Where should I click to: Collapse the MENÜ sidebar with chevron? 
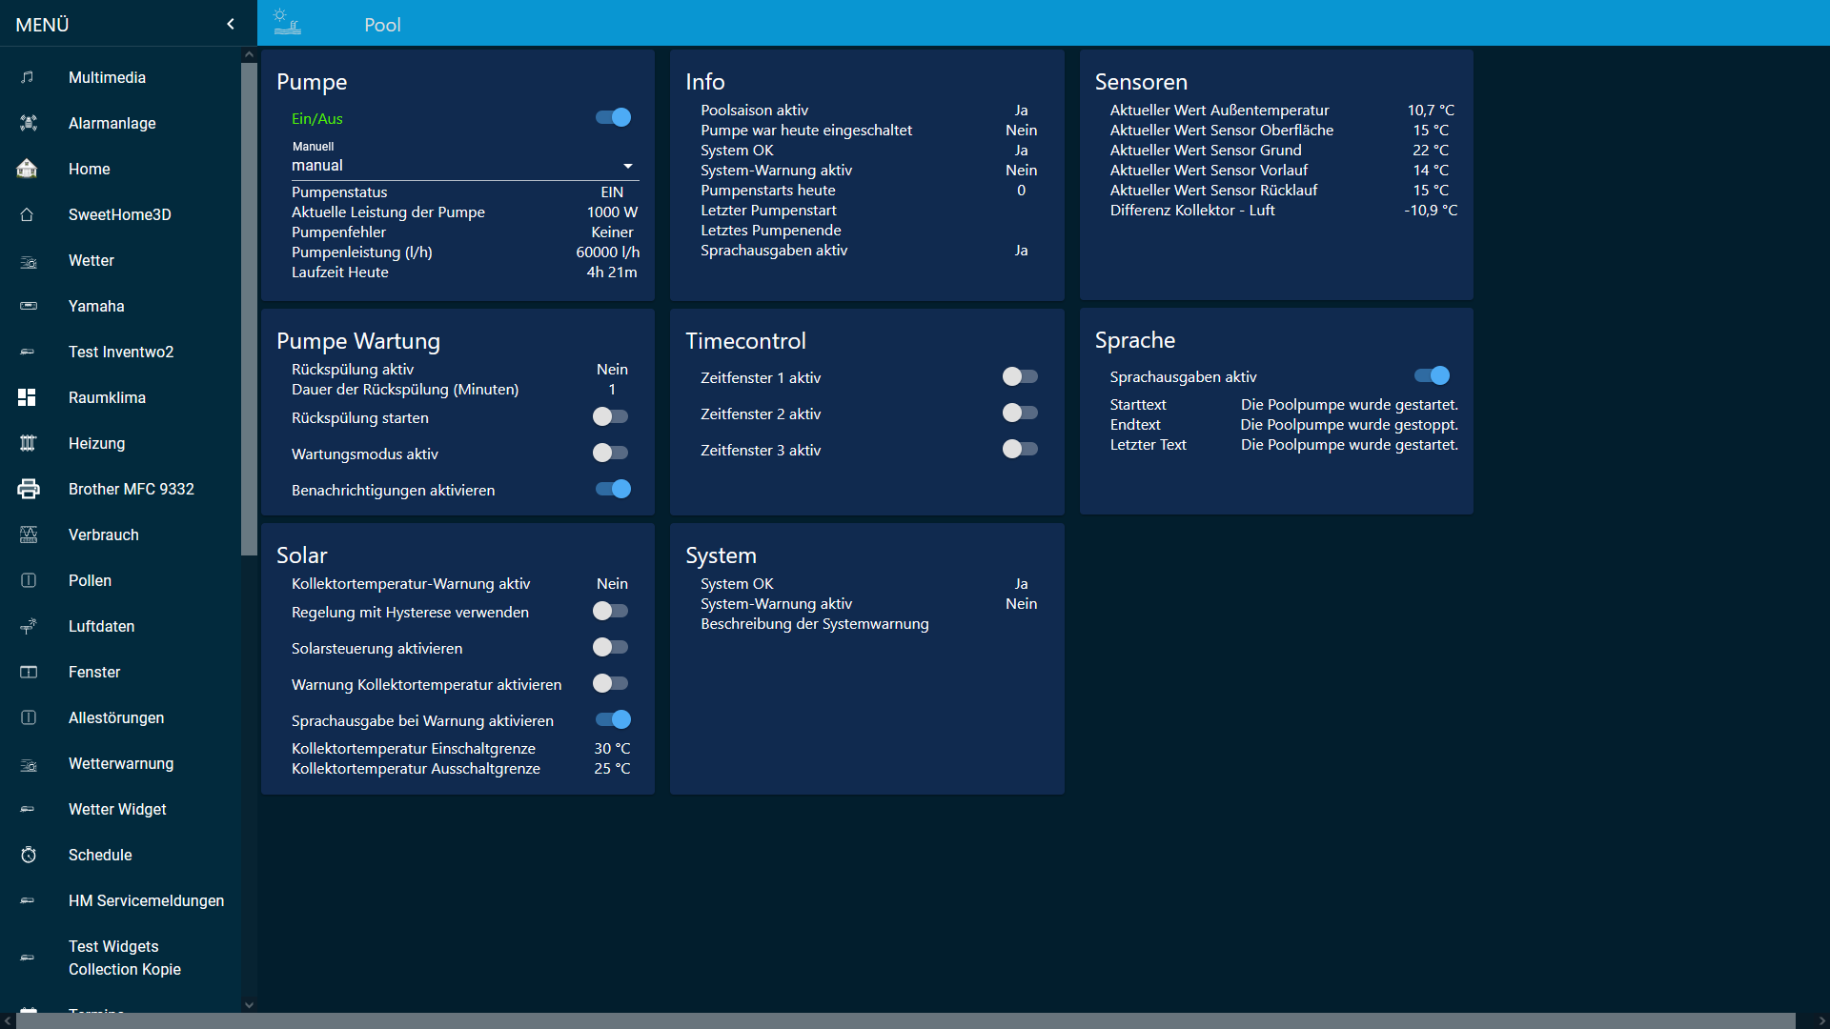tap(231, 24)
